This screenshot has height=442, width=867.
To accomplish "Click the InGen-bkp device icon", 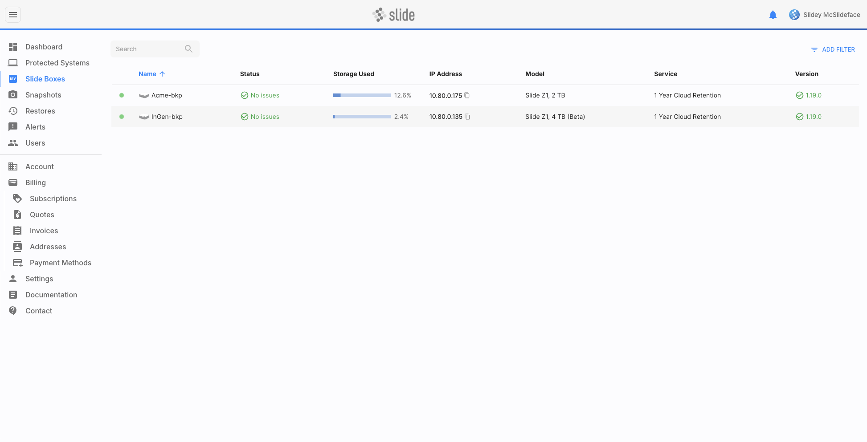I will coord(144,117).
